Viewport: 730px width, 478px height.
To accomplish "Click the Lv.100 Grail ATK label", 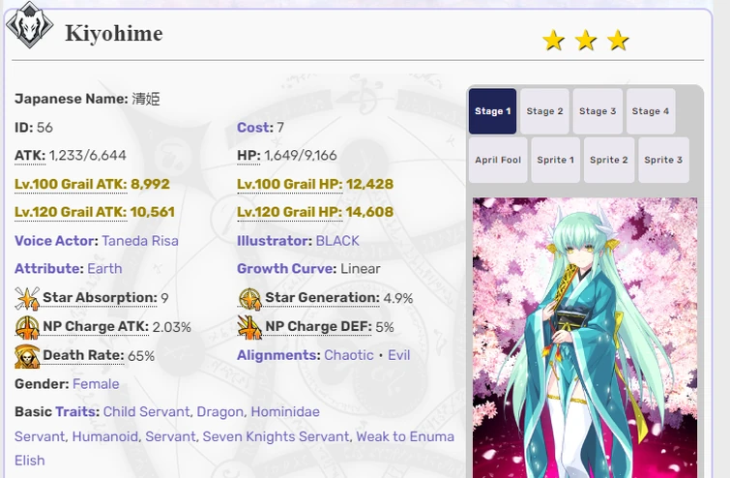I will (x=71, y=184).
